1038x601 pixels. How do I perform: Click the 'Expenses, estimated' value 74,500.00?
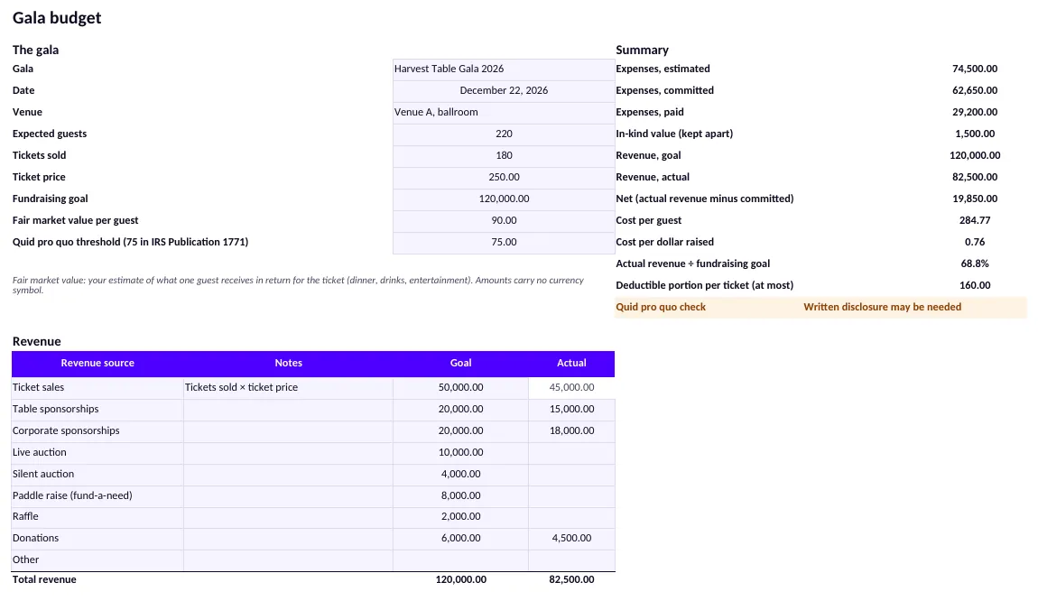coord(975,69)
